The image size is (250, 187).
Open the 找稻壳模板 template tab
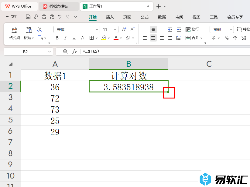pyautogui.click(x=59, y=6)
